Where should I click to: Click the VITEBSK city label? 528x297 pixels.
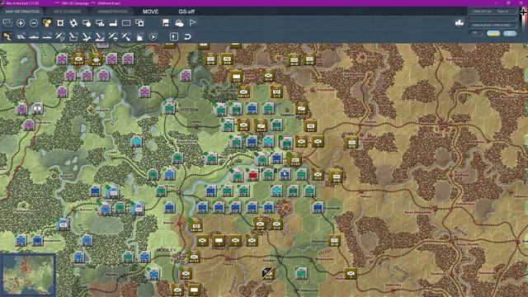(189, 110)
